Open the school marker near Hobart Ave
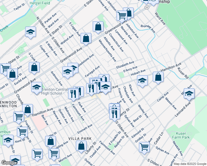 142,81
